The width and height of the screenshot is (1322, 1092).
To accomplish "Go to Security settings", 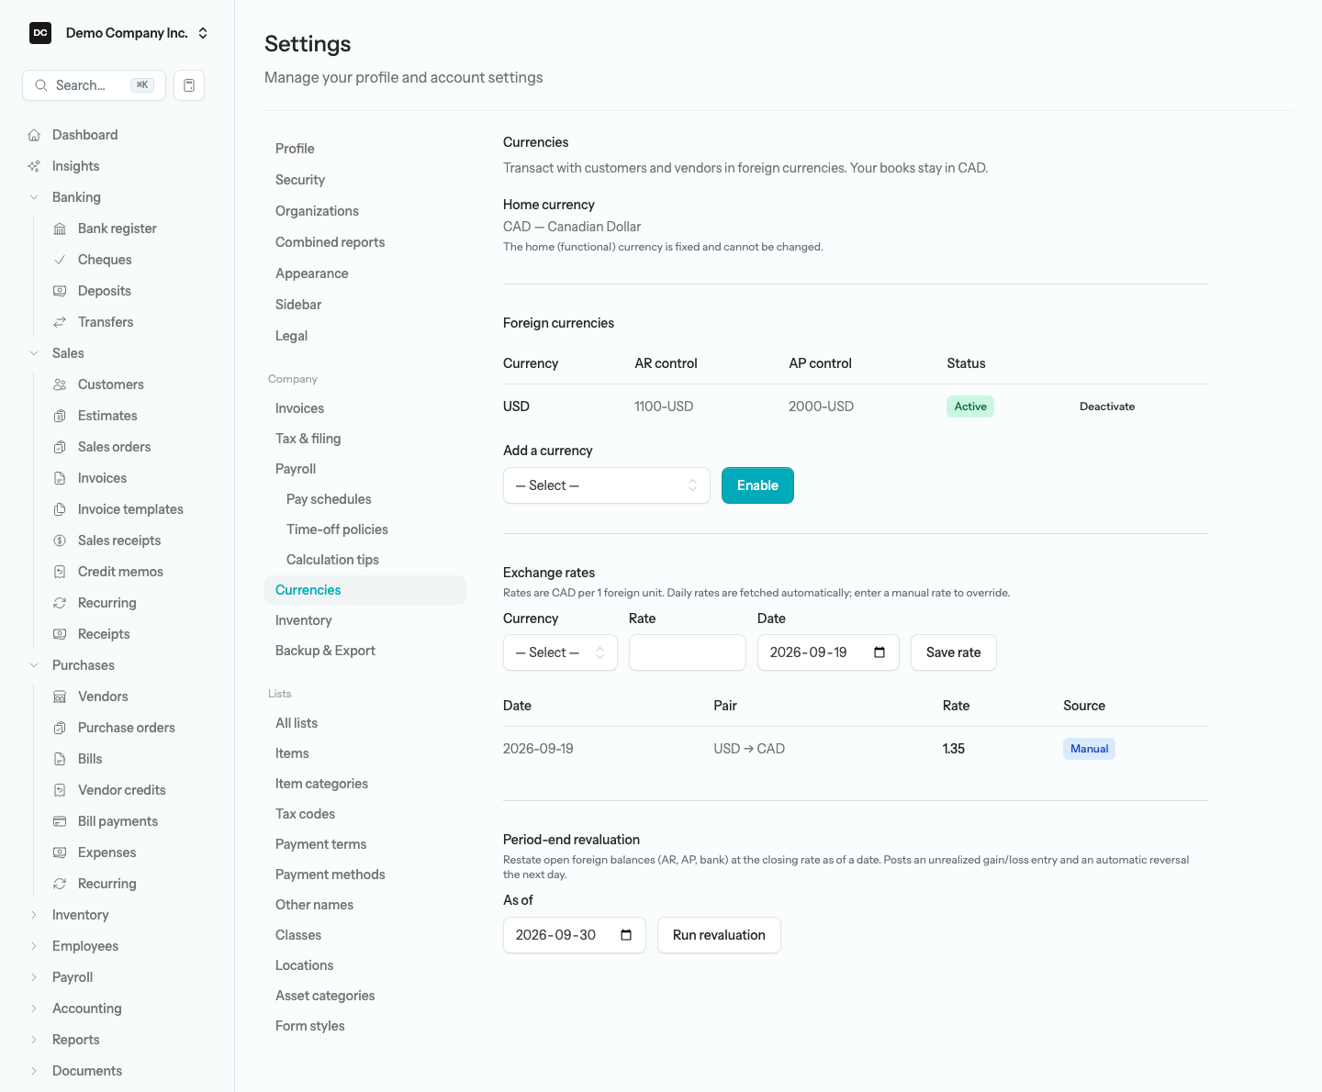I will point(365,180).
